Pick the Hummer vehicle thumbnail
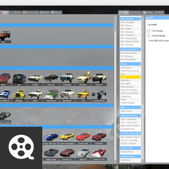This screenshot has height=169, width=169. (99, 79)
